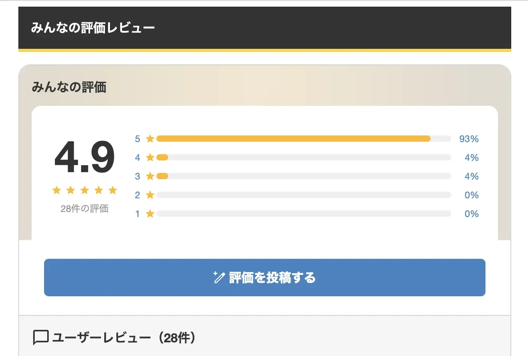This screenshot has width=528, height=356.
Task: Click the star icon in 3-star row
Action: [150, 176]
